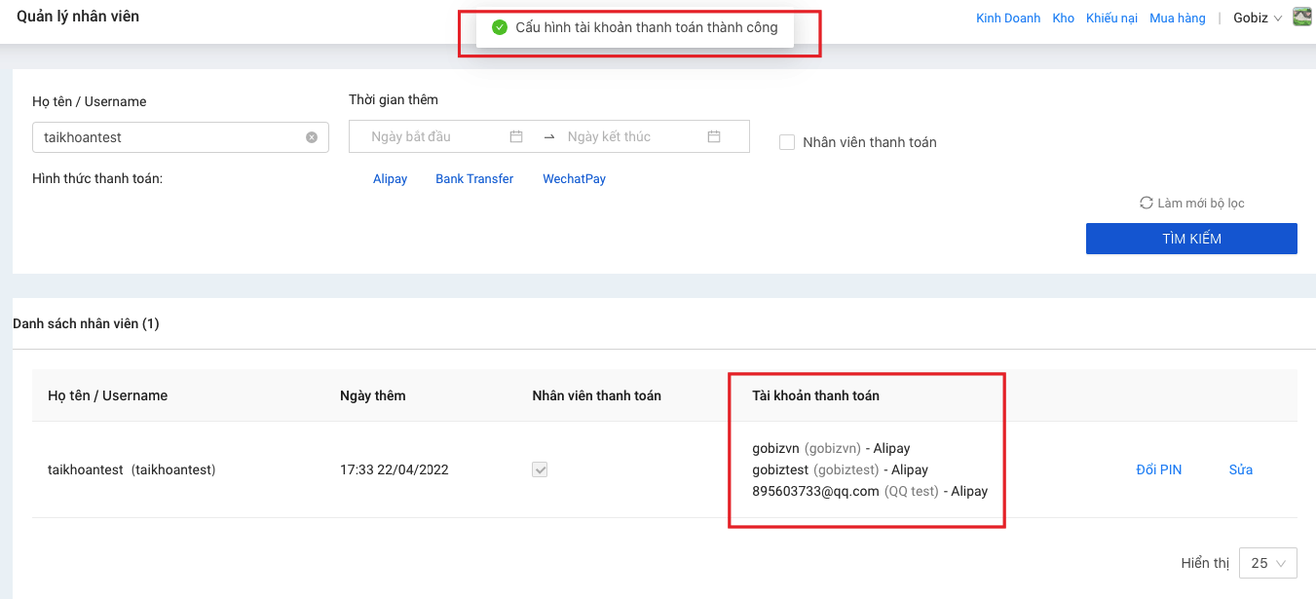The height and width of the screenshot is (599, 1316).
Task: Click the Ngày bắt đầu date field
Action: pyautogui.click(x=429, y=136)
